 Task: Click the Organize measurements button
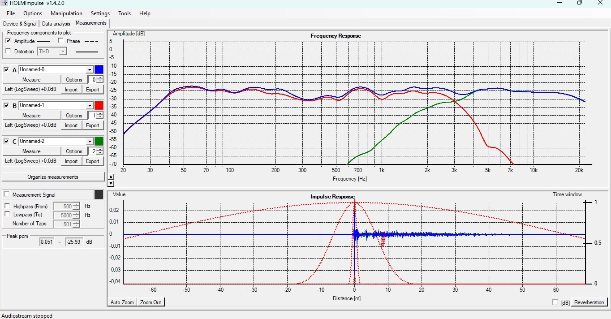tap(53, 177)
